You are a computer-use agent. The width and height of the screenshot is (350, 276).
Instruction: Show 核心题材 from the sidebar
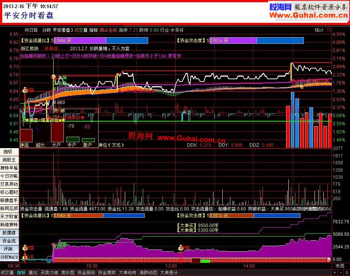click(x=9, y=192)
